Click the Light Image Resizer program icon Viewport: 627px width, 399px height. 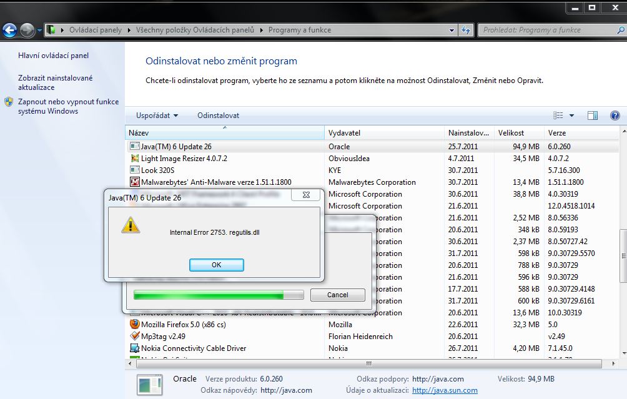coord(135,159)
